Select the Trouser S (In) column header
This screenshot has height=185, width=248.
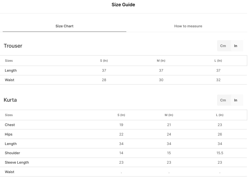tap(104, 61)
